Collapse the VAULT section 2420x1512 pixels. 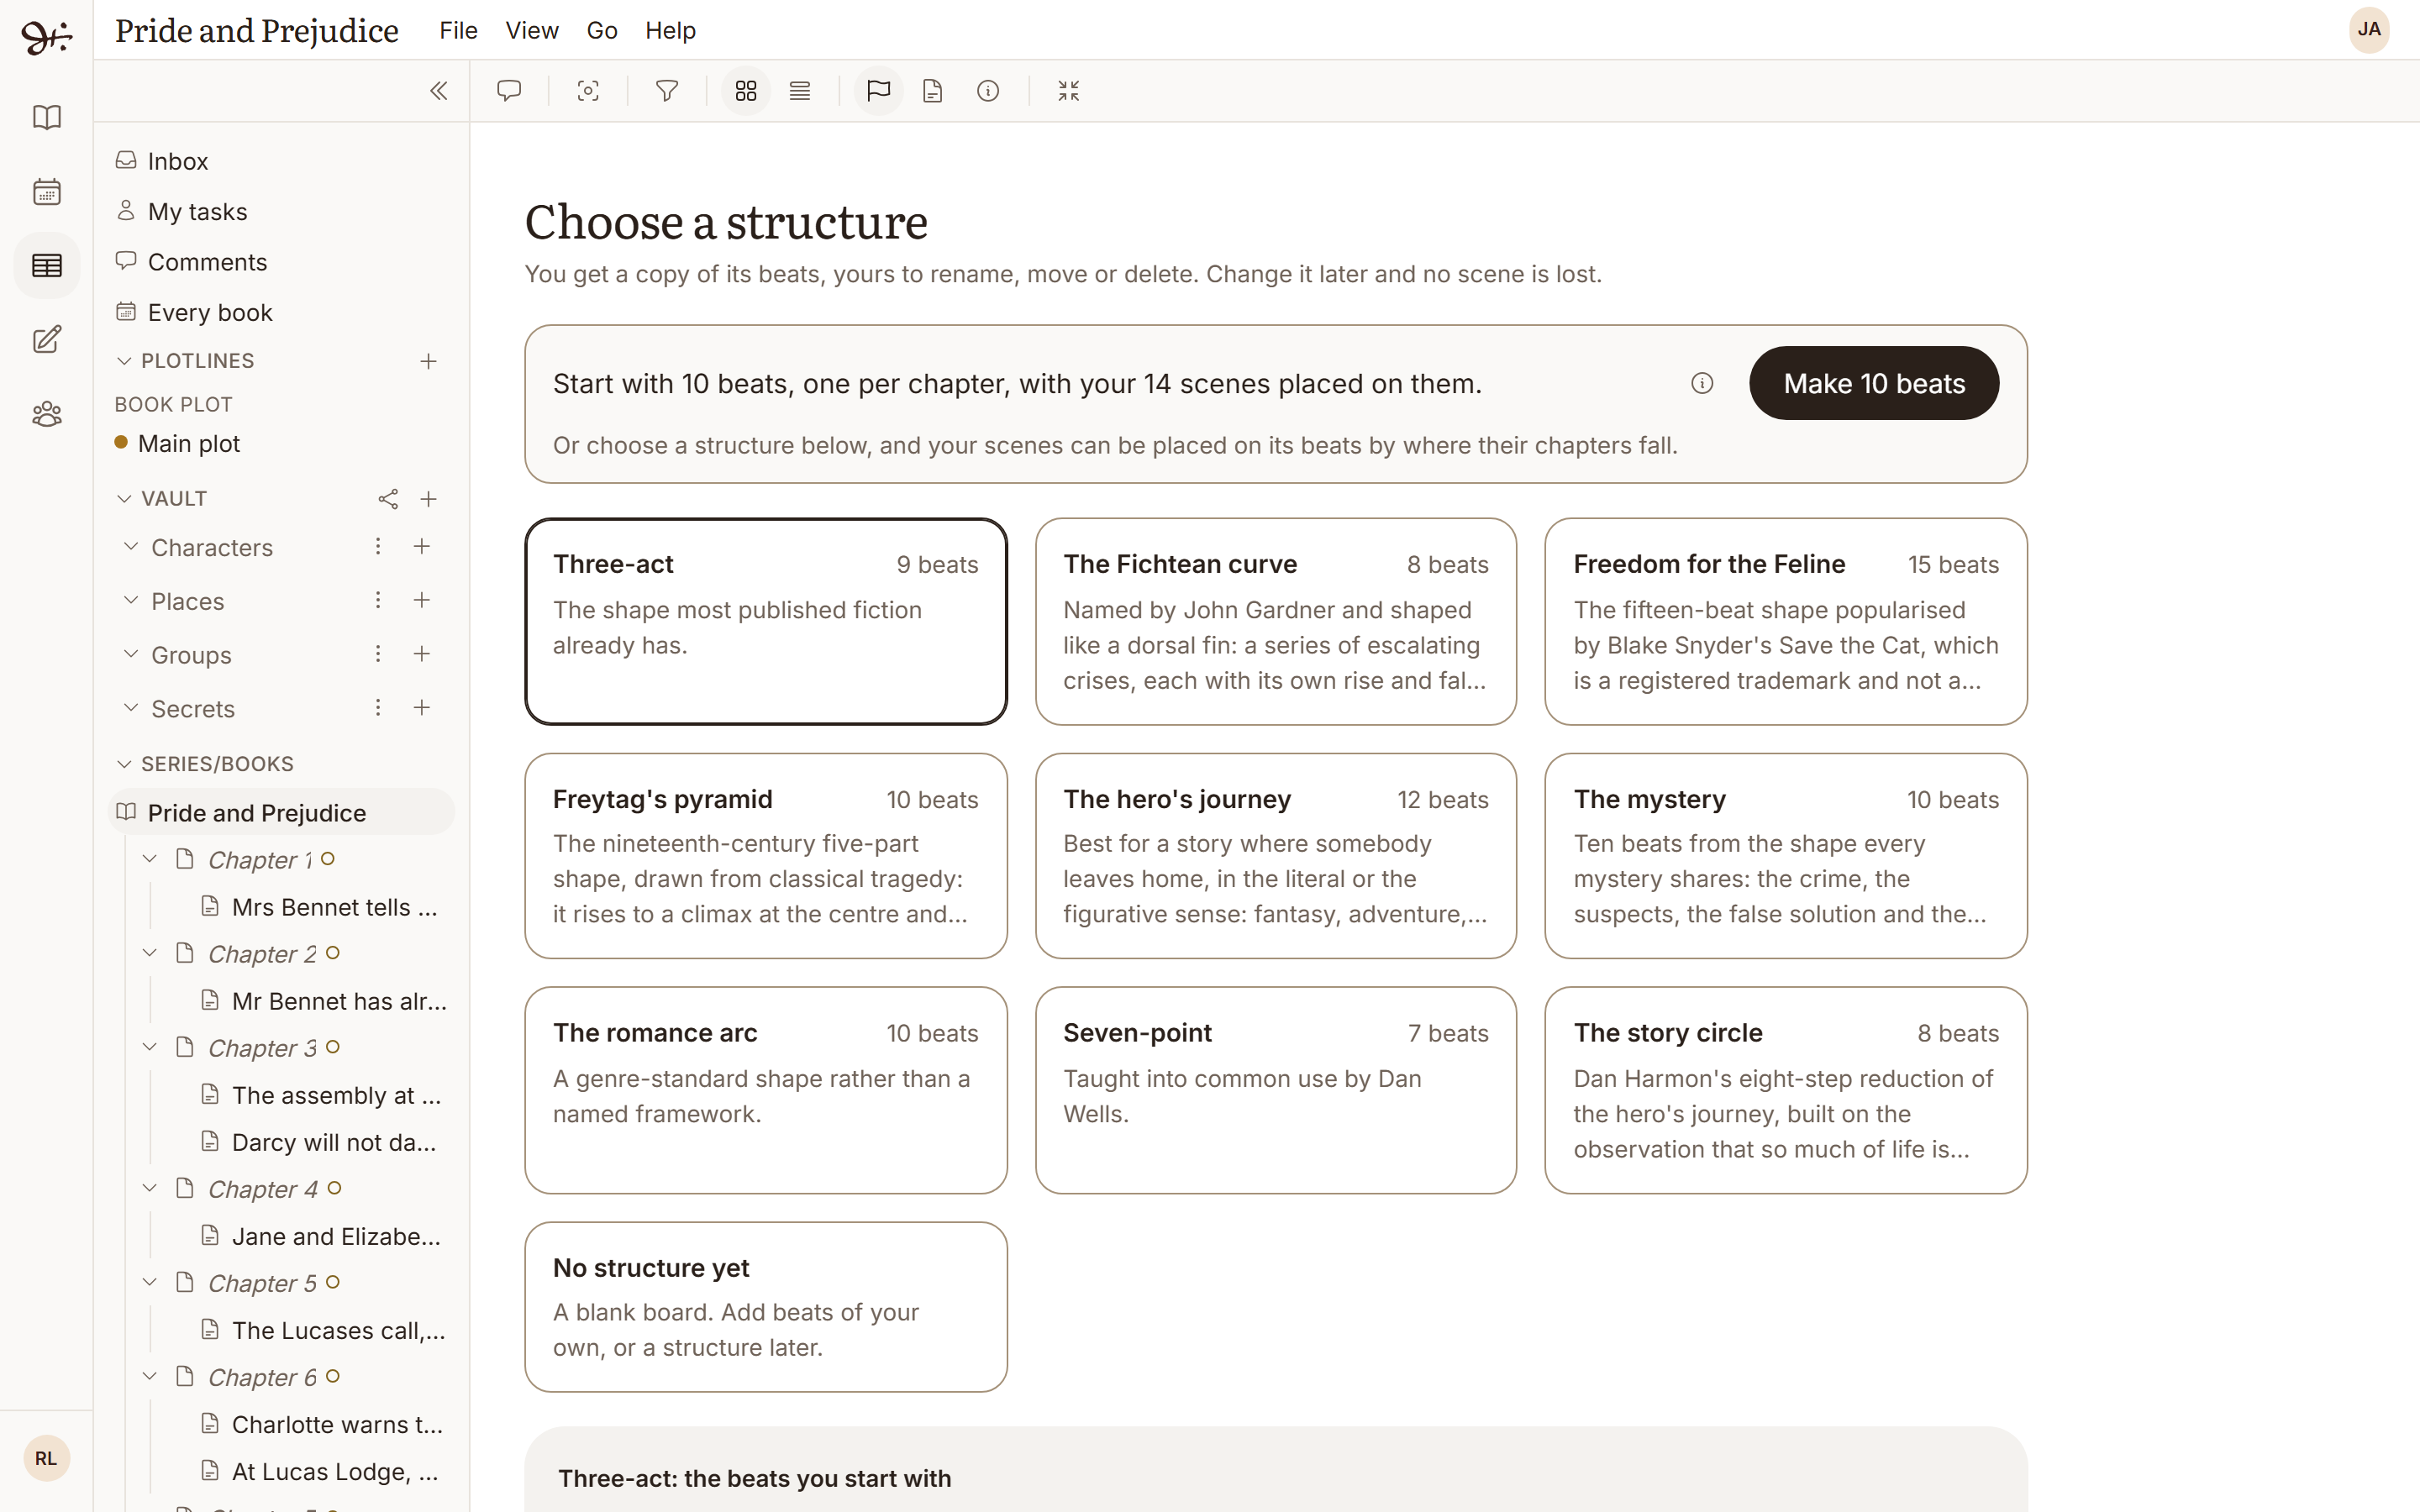(124, 499)
